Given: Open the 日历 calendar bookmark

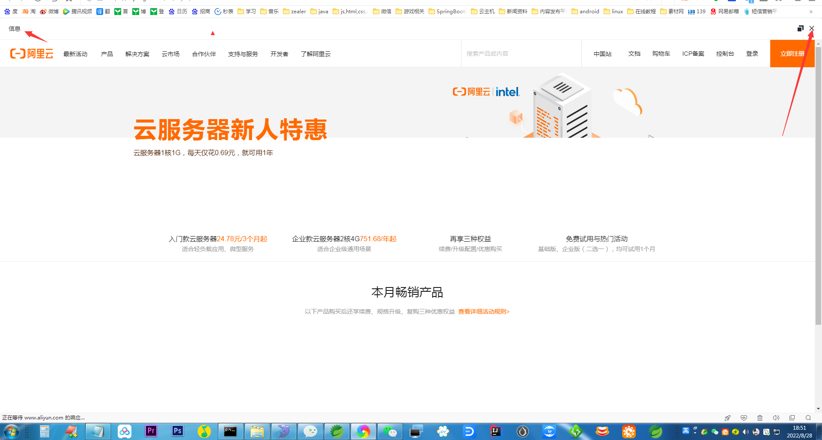Looking at the screenshot, I should (178, 12).
